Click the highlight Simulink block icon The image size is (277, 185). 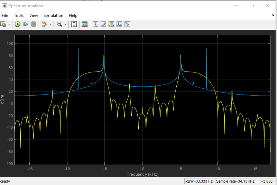tap(44, 24)
